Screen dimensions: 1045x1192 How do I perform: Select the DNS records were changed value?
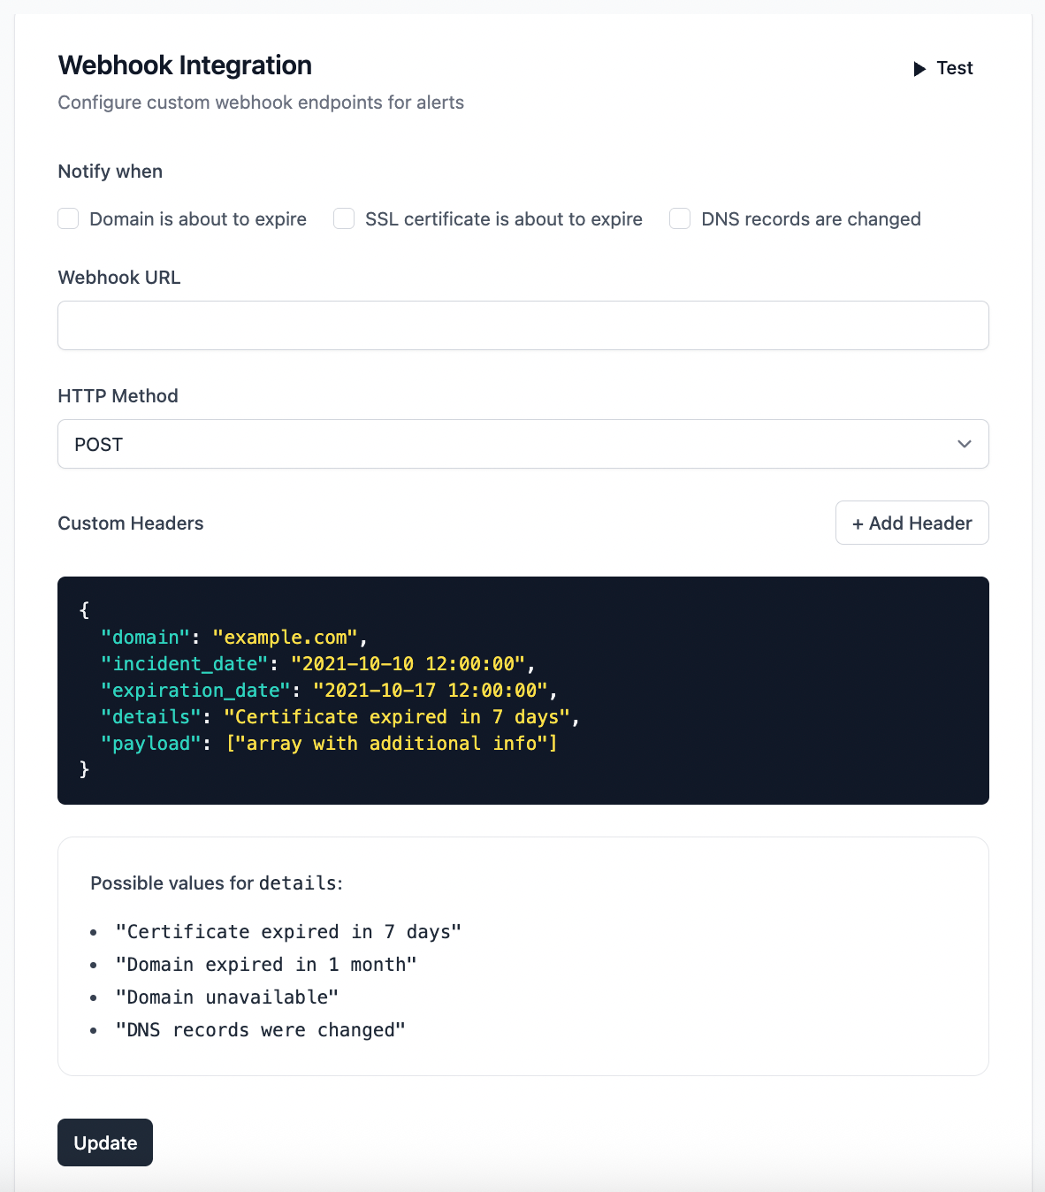tap(260, 1029)
